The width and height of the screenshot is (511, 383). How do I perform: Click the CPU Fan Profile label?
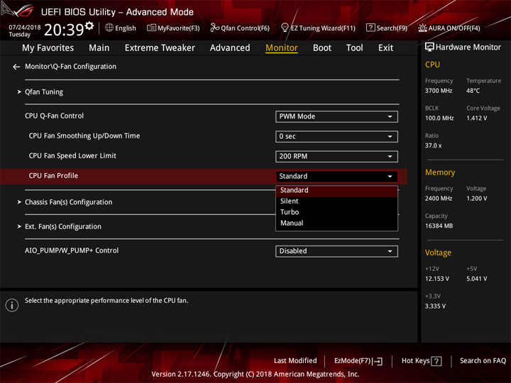[x=53, y=176]
